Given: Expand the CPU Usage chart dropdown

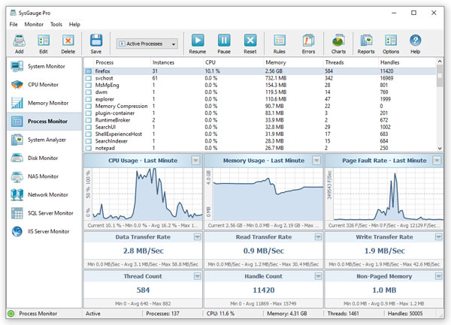Looking at the screenshot, I should (195, 160).
